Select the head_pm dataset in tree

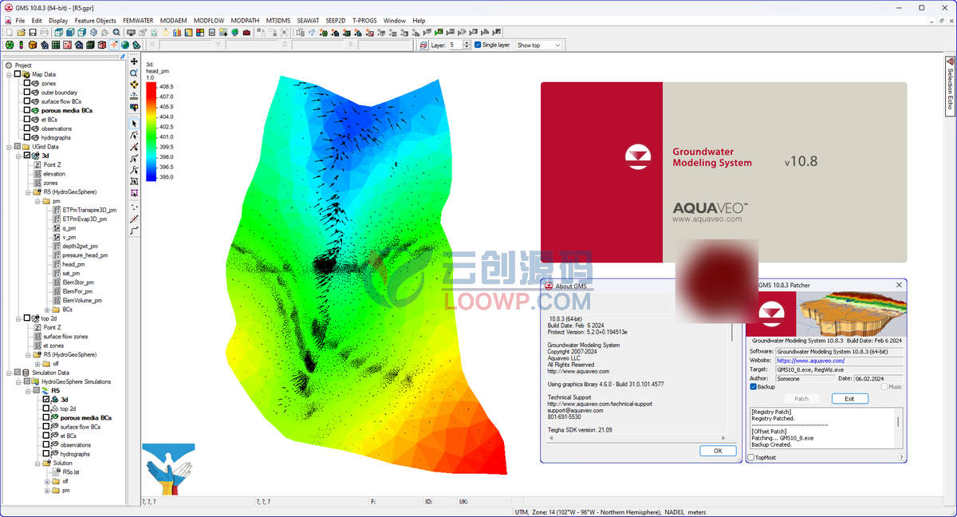(73, 264)
